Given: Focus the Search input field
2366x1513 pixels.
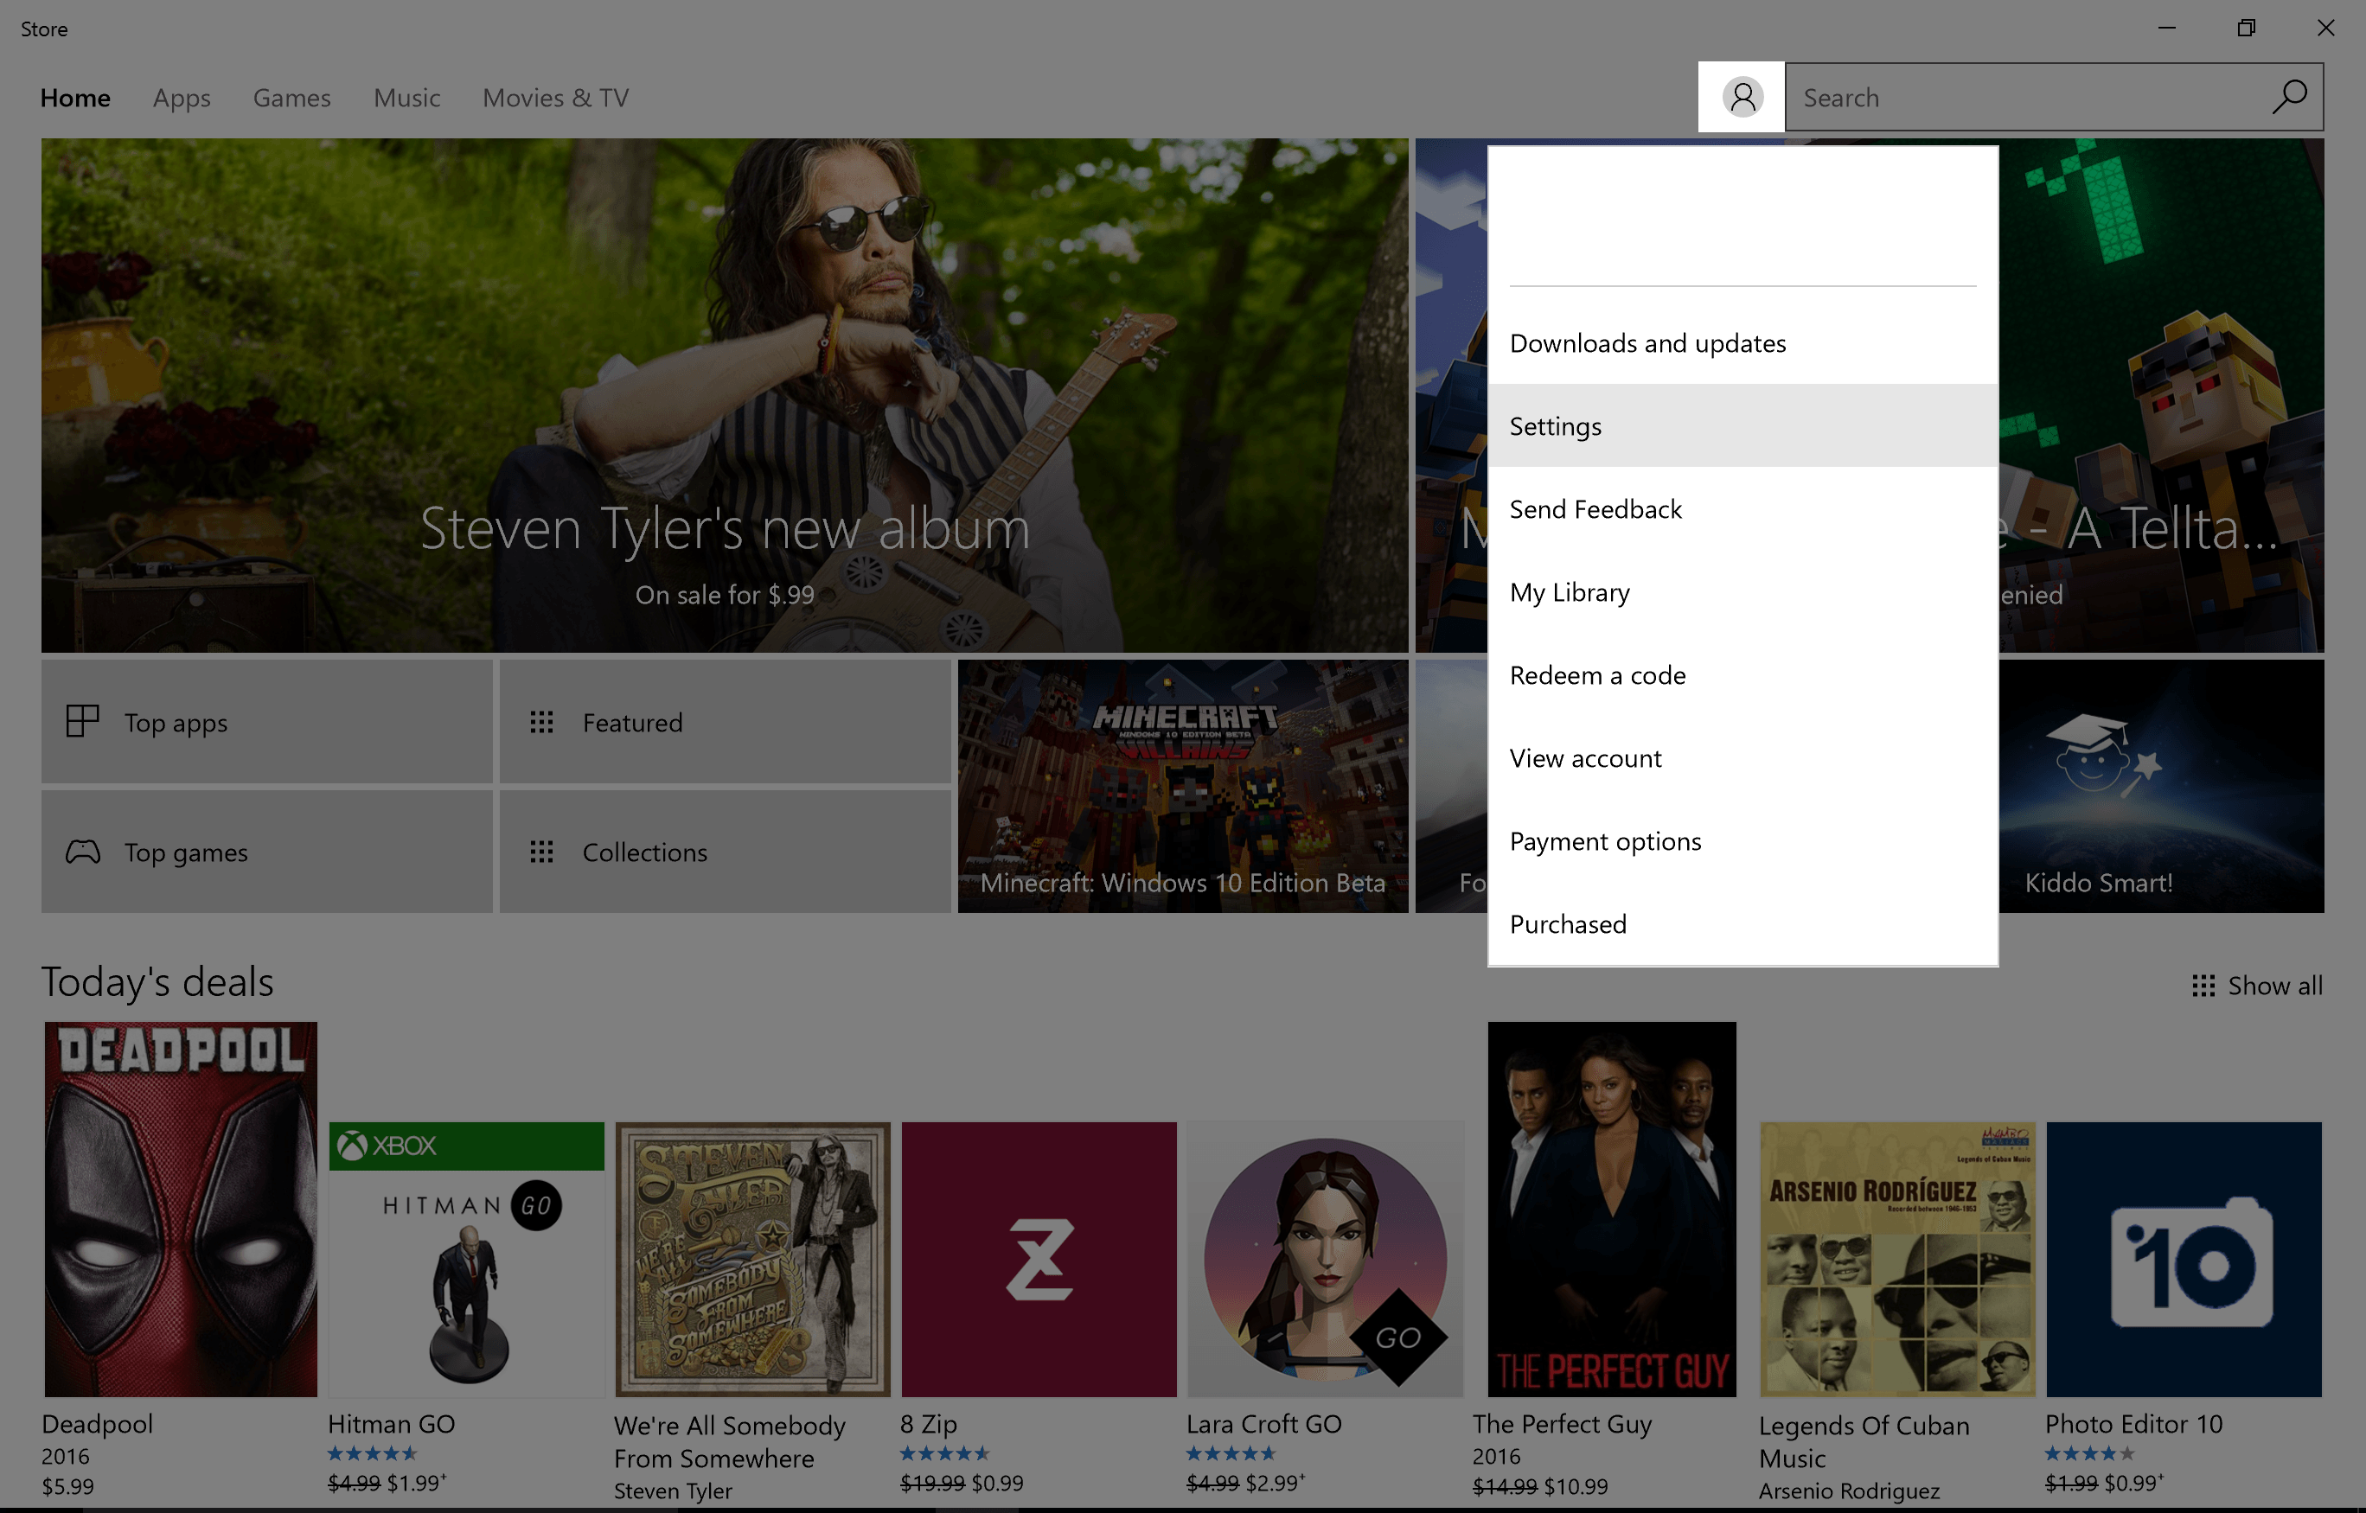Looking at the screenshot, I should tap(2024, 97).
